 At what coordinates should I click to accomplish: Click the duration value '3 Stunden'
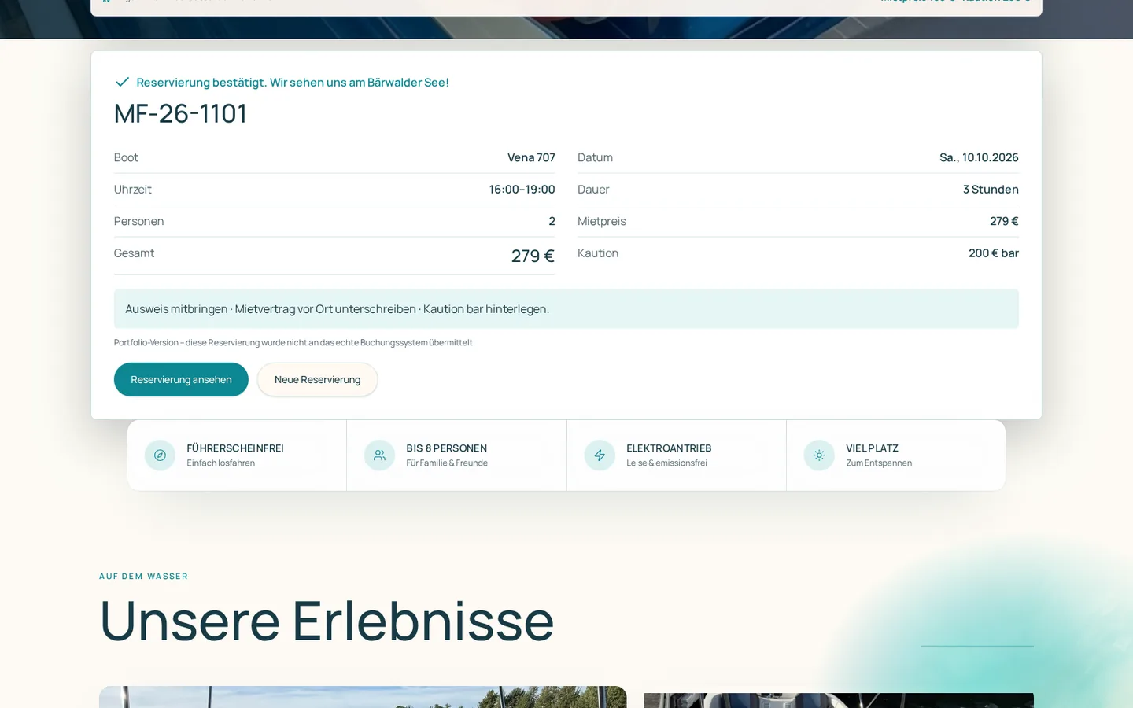click(991, 190)
